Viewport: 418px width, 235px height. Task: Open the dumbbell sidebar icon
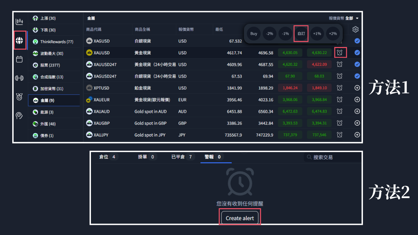point(20,78)
